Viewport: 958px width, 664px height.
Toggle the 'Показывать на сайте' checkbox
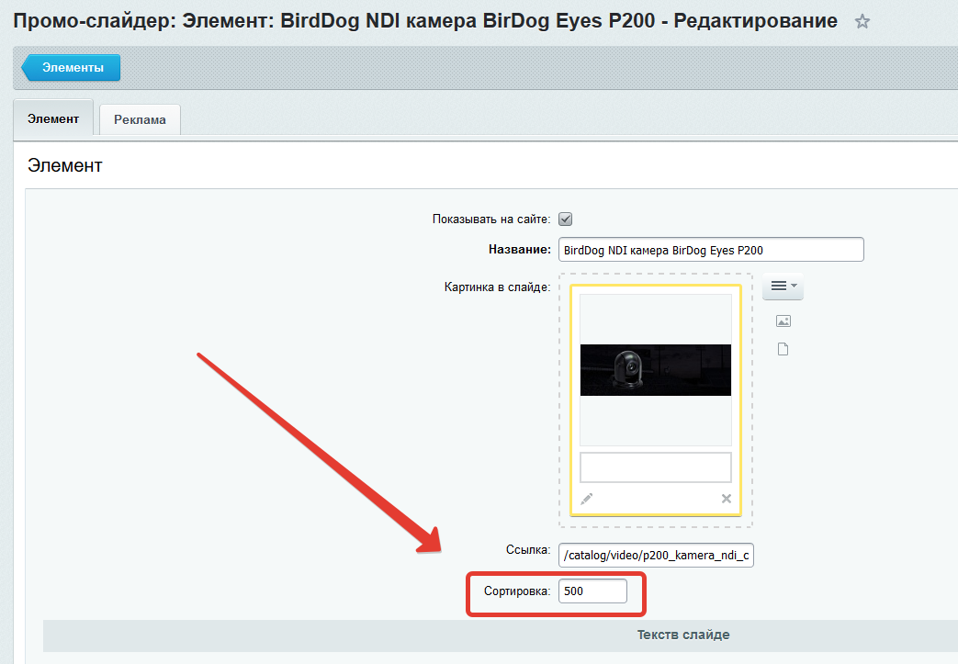(x=566, y=219)
